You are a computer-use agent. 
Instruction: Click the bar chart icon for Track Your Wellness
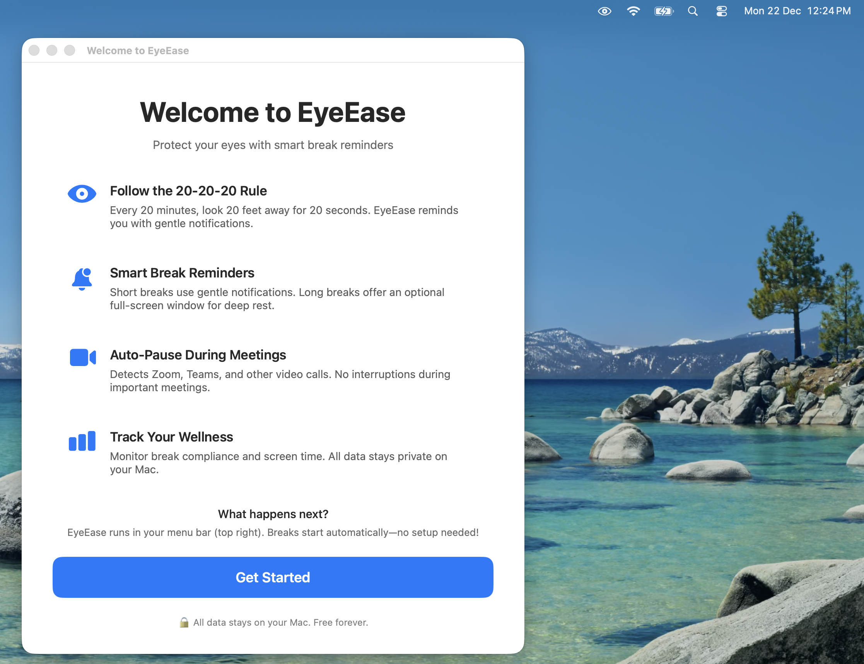tap(82, 441)
